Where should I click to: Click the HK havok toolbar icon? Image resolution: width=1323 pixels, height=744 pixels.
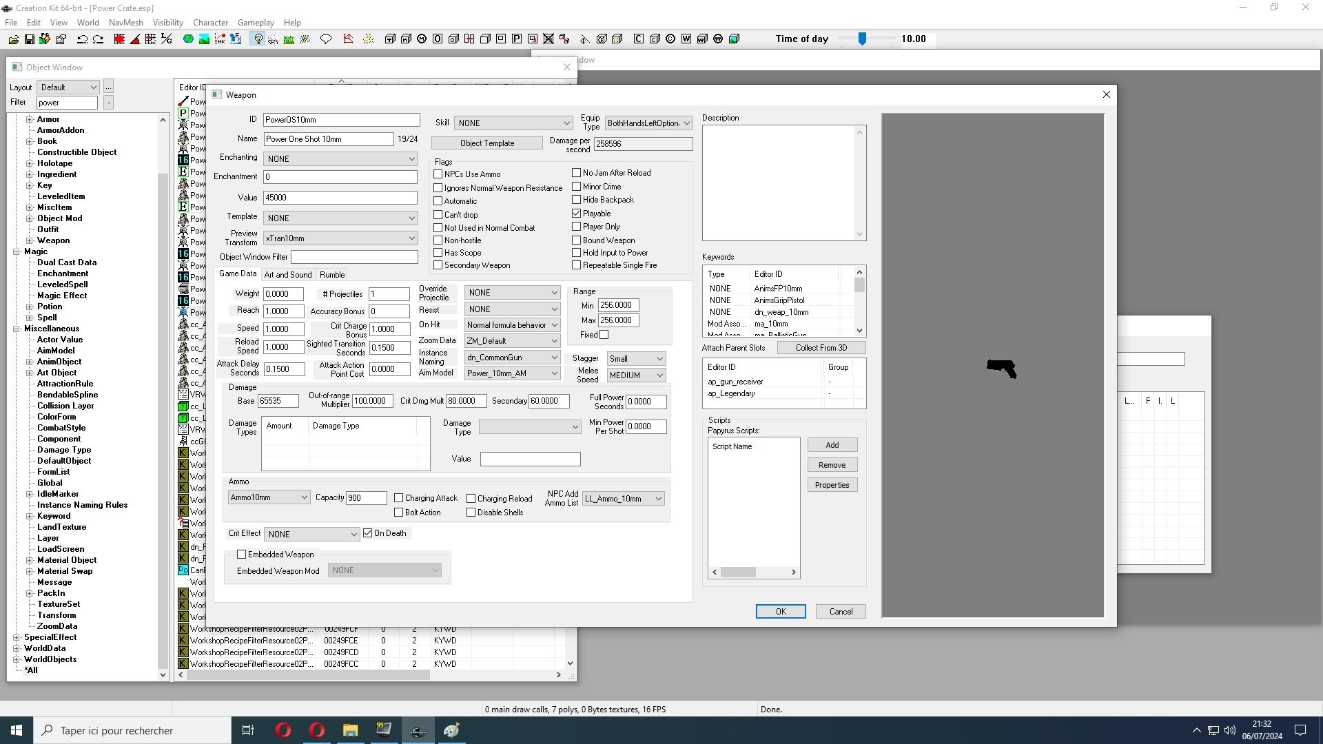pyautogui.click(x=220, y=39)
